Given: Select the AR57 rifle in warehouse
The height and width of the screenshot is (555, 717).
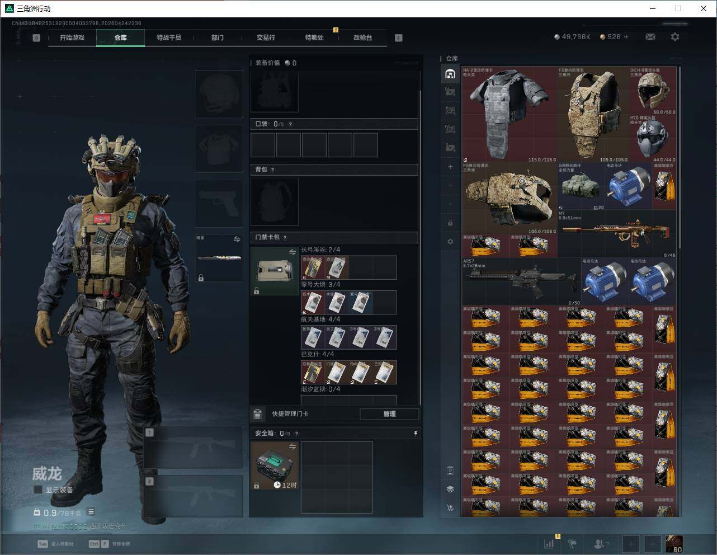Looking at the screenshot, I should tap(521, 281).
